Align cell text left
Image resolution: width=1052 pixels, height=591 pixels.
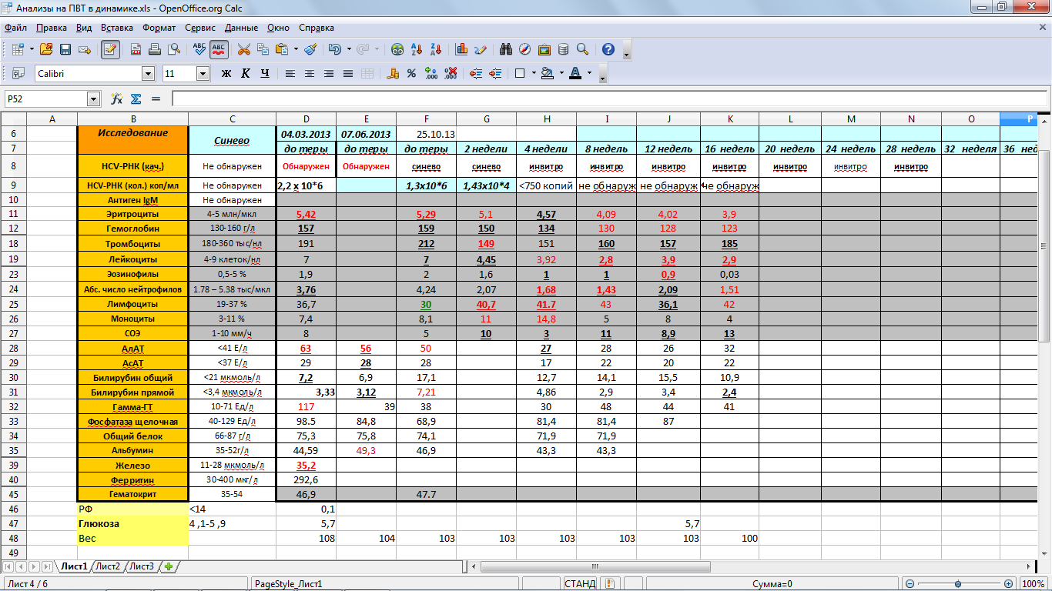[290, 74]
